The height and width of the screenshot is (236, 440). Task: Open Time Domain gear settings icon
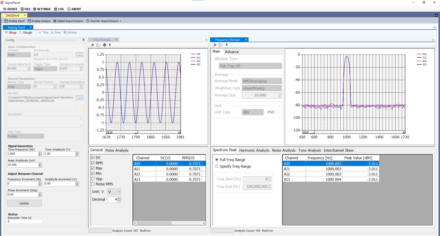click(x=105, y=45)
